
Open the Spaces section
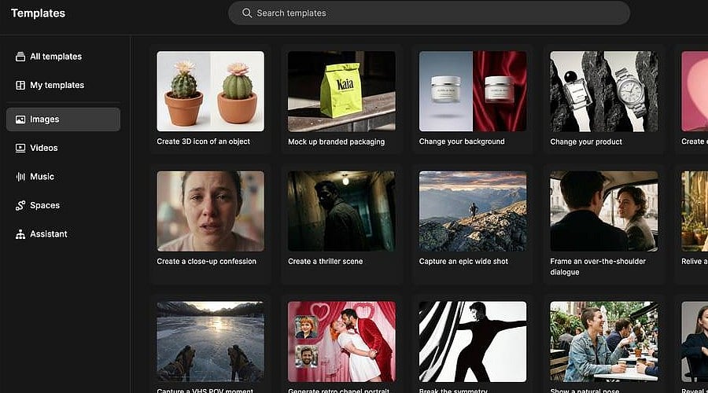tap(45, 205)
